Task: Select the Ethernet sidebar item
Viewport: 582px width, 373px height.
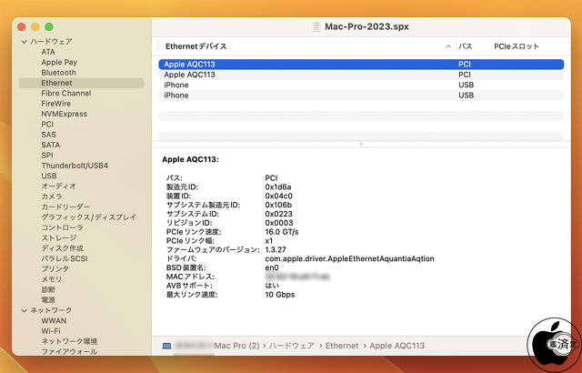Action: (81, 83)
